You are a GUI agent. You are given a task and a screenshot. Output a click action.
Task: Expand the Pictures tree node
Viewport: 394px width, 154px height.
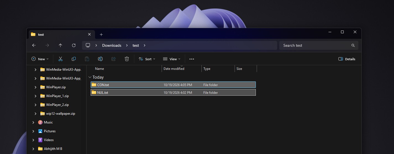33,131
